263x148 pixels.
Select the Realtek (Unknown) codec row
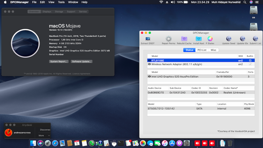pyautogui.click(x=201, y=92)
